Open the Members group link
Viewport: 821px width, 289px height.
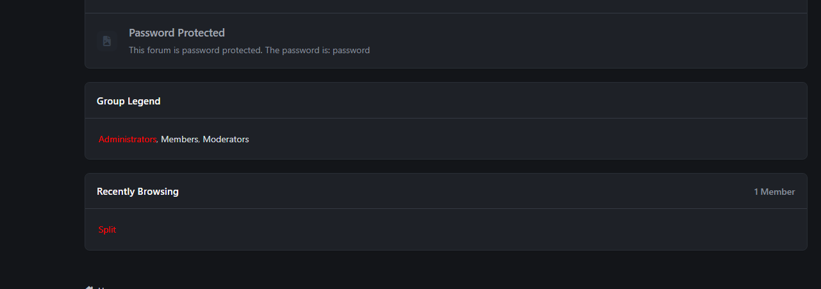(179, 139)
